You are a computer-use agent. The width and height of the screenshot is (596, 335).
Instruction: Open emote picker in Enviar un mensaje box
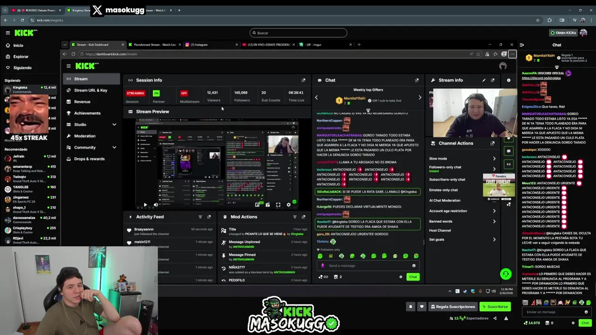click(x=586, y=312)
